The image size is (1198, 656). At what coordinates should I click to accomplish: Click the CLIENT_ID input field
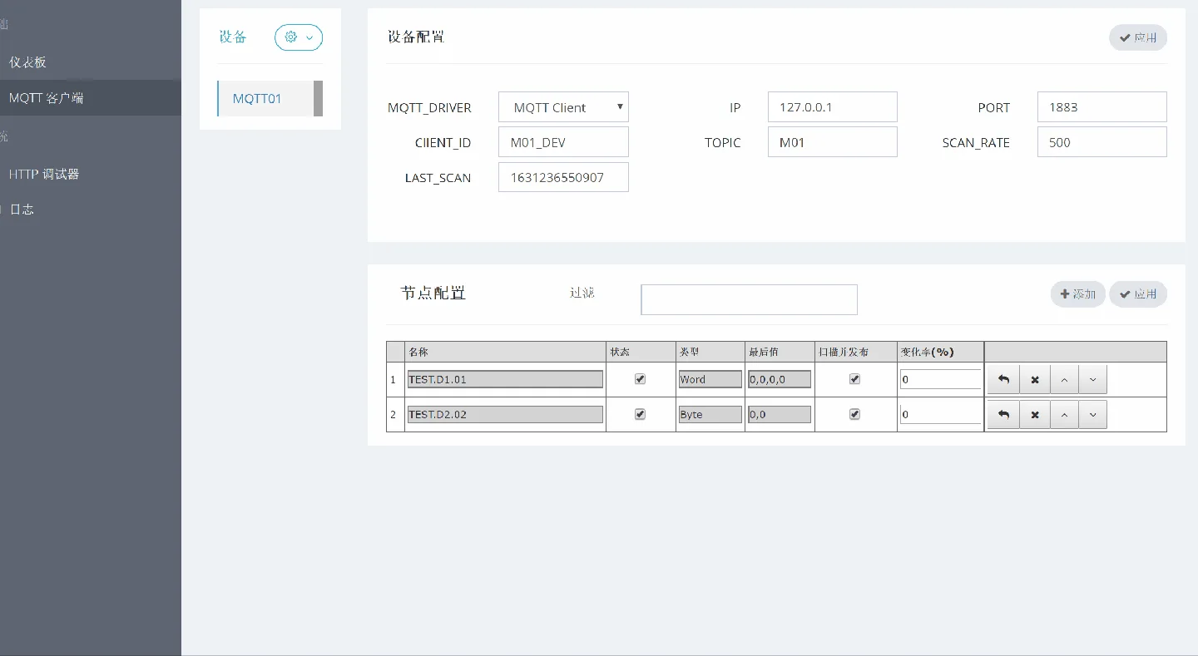click(x=563, y=142)
